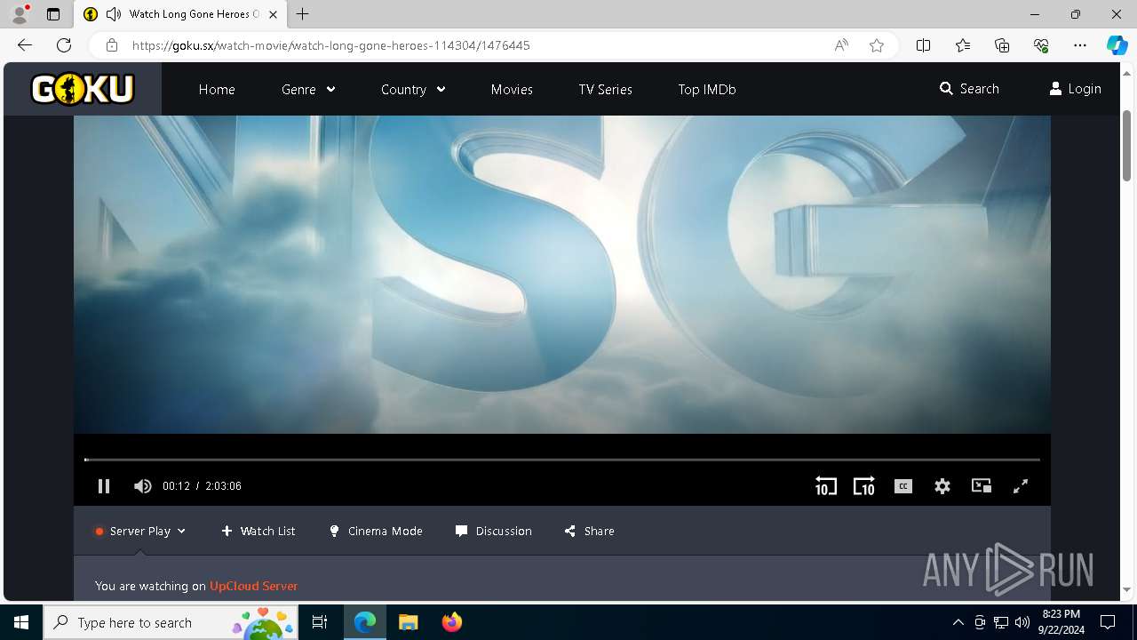Add movie to Watch List
This screenshot has width=1137, height=640.
tap(258, 531)
